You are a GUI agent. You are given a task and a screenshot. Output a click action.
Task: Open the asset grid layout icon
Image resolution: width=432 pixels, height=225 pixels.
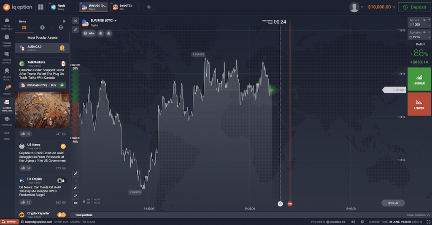(41, 7)
